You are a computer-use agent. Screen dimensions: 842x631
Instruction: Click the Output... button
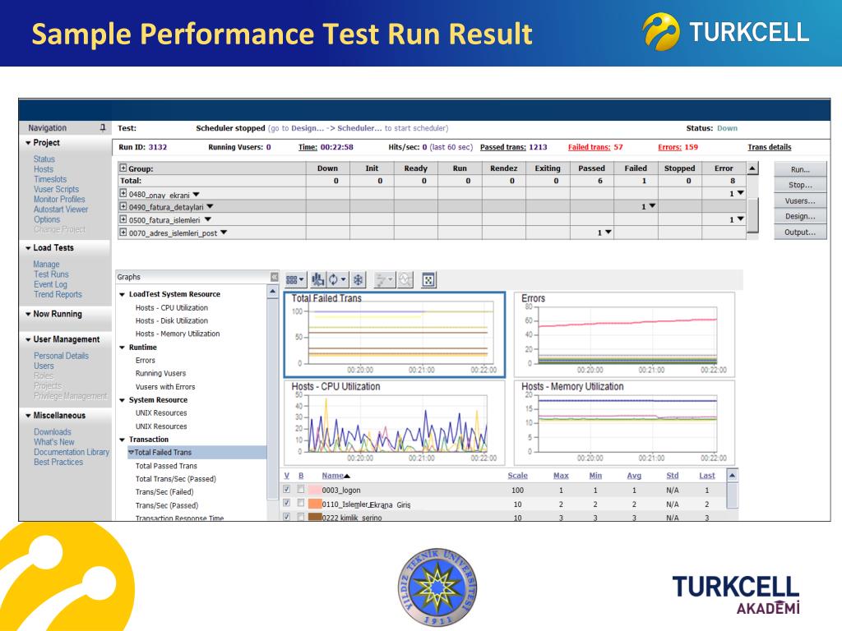800,233
